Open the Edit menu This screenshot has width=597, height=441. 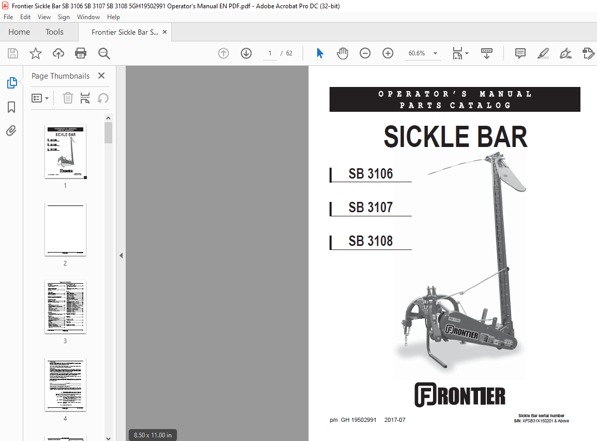pos(25,17)
